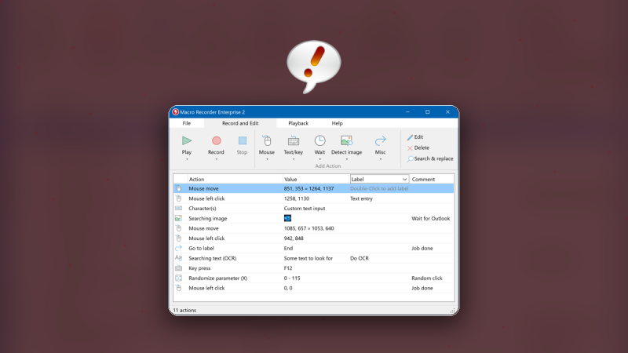
Task: Click the 'Wait for Outlook' comment
Action: tap(430, 219)
